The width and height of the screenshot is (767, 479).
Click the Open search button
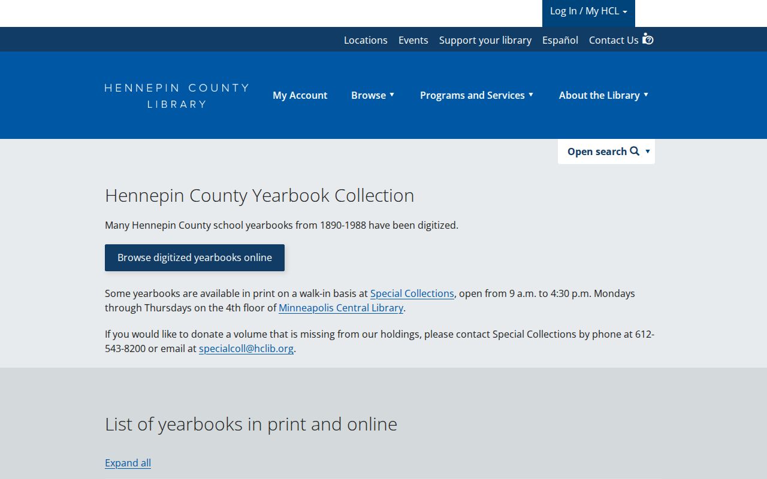tap(606, 151)
